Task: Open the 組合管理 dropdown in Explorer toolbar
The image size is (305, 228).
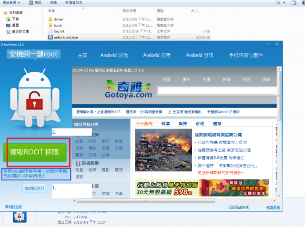Action: [x=11, y=3]
